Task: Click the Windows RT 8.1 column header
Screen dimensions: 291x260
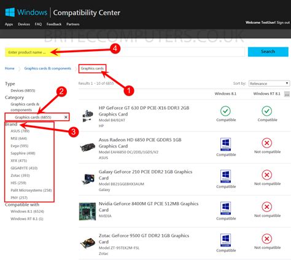Action: (x=266, y=93)
